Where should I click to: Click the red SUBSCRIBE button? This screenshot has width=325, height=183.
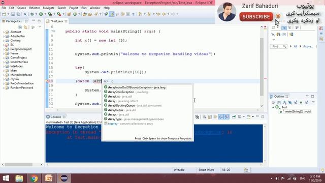[x=256, y=17]
